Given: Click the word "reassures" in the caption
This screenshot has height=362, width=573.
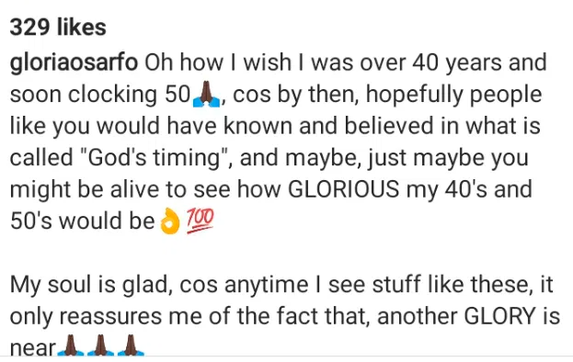Looking at the screenshot, I should click(x=110, y=316).
